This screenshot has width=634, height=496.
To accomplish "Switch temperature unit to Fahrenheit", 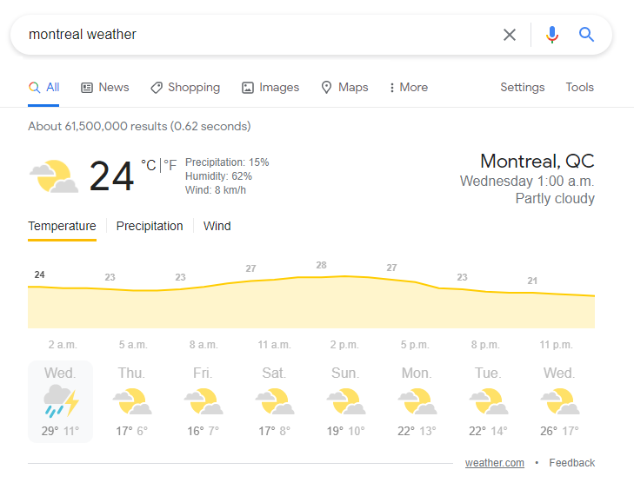I will coord(171,165).
